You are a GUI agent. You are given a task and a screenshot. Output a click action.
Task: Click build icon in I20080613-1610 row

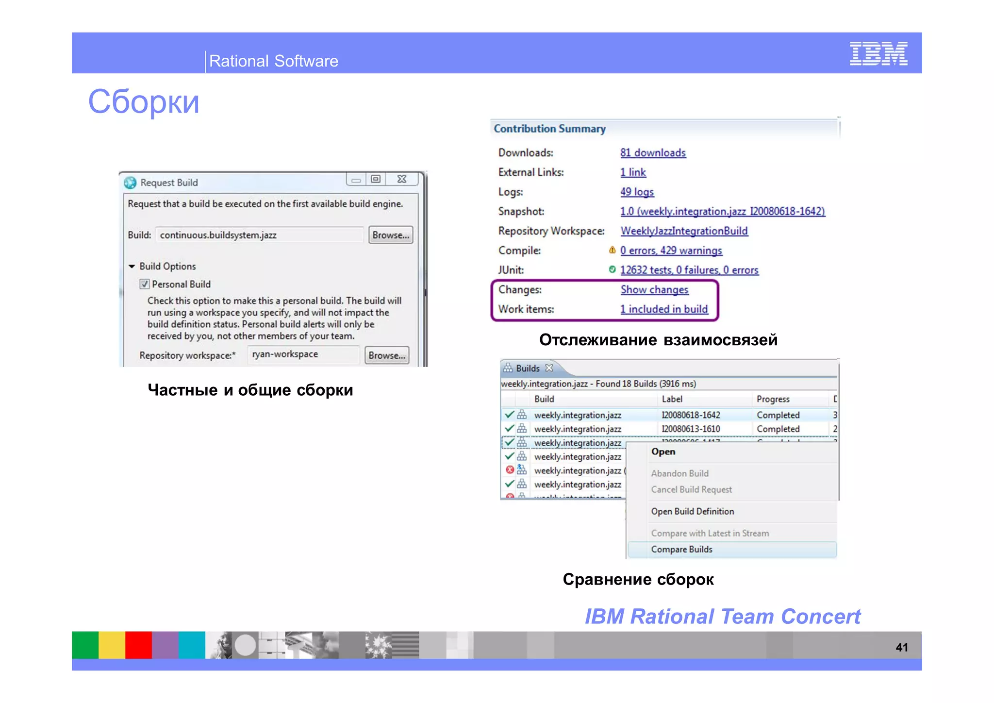tap(522, 428)
